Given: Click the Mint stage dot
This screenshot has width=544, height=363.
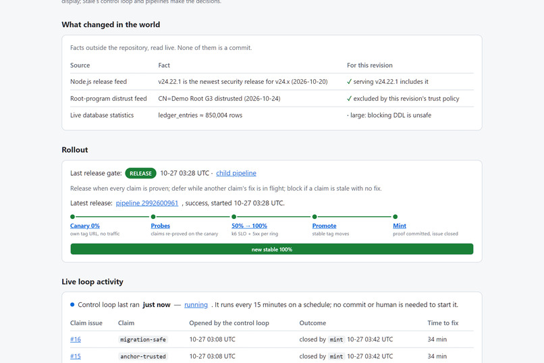Looking at the screenshot, I should pos(395,217).
